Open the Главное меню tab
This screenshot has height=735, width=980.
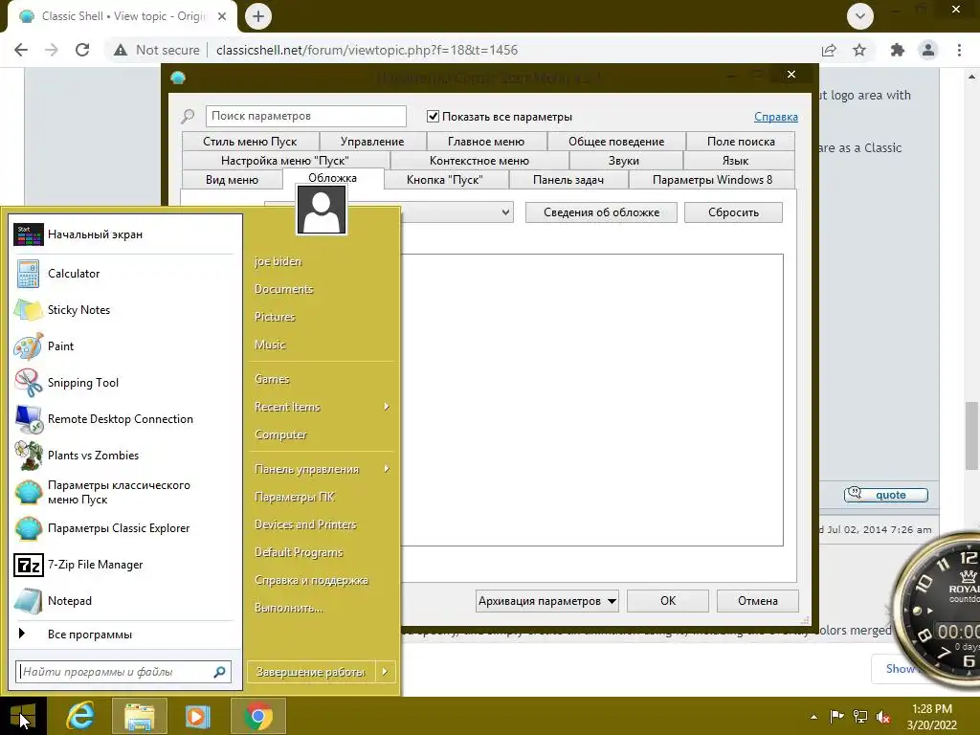[x=486, y=142]
